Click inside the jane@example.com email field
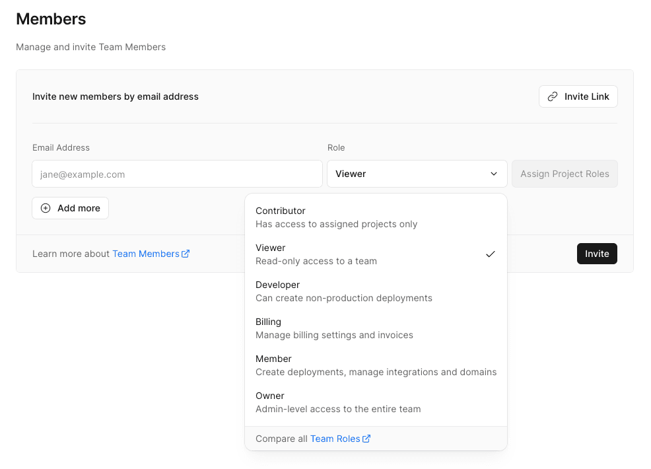This screenshot has height=469, width=651. point(177,174)
